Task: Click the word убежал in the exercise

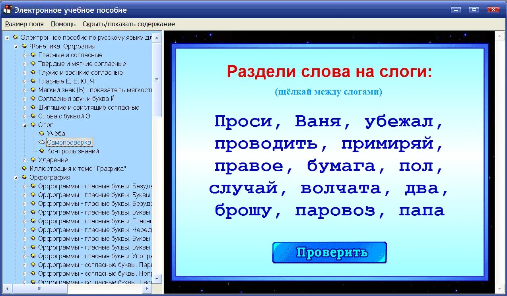Action: (399, 121)
